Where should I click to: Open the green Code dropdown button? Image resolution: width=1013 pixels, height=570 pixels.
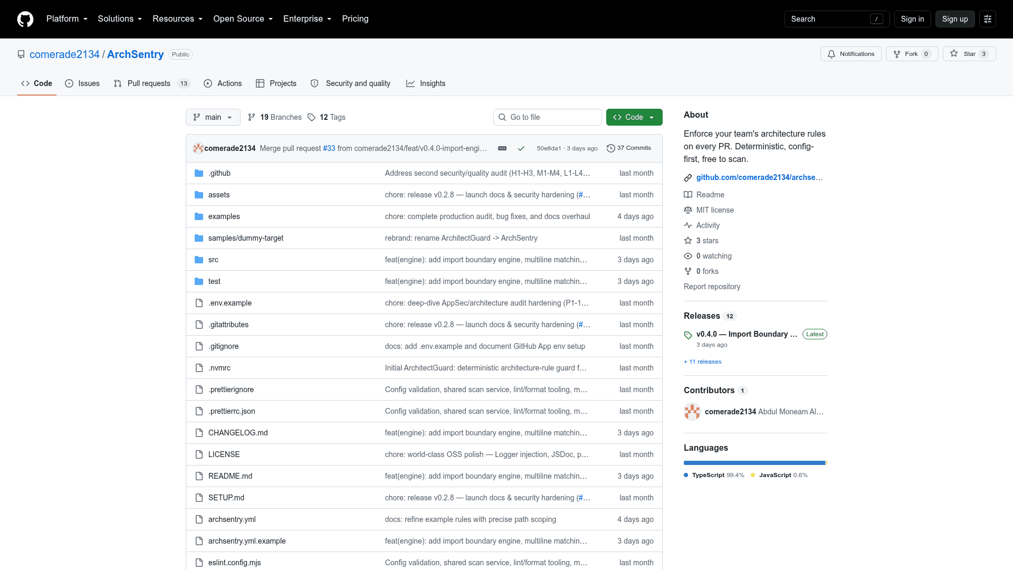pos(634,117)
